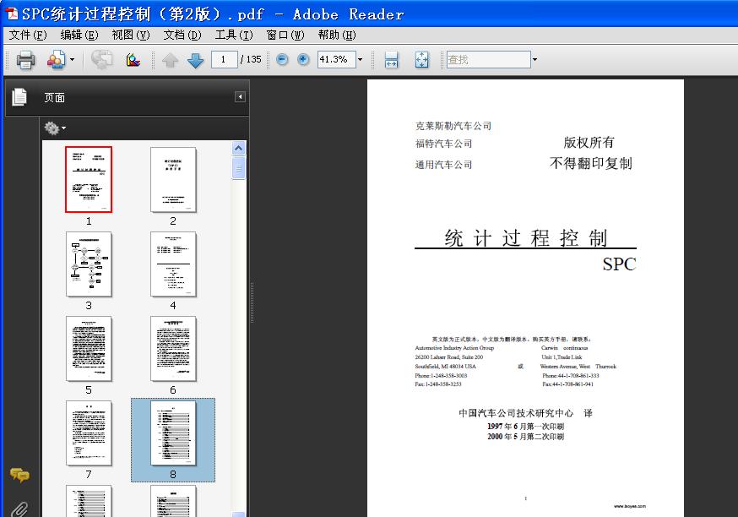This screenshot has height=517, width=738.
Task: Click the SPC text below the title
Action: coord(619,264)
